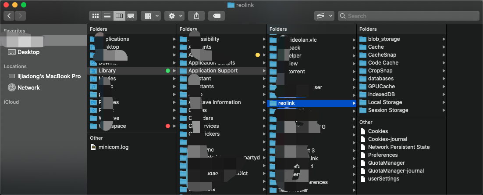Screen dimensions: 483x195
Task: Focus the Search field
Action: 408,16
